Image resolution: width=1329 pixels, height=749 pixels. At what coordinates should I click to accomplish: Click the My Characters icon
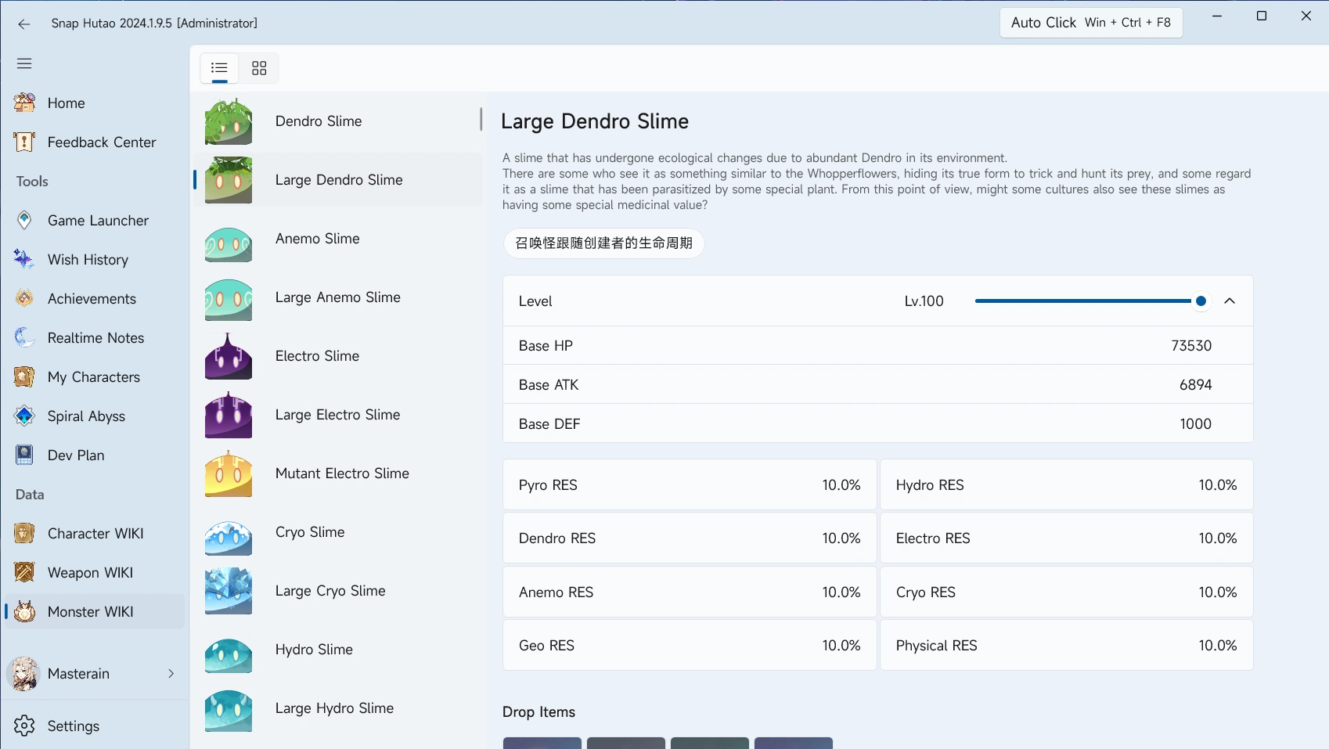pos(24,376)
